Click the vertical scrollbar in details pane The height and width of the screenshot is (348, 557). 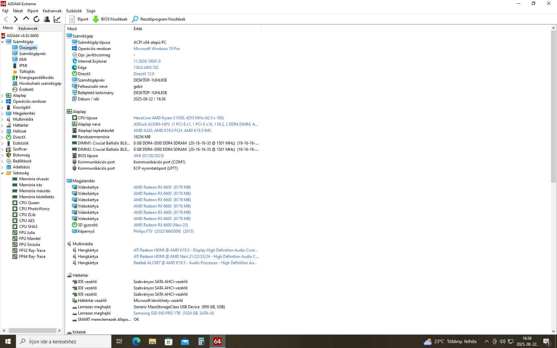553,106
